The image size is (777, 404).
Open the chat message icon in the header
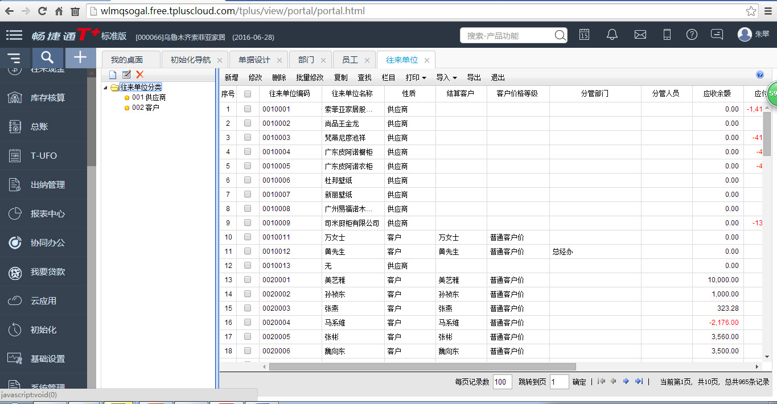(x=717, y=35)
